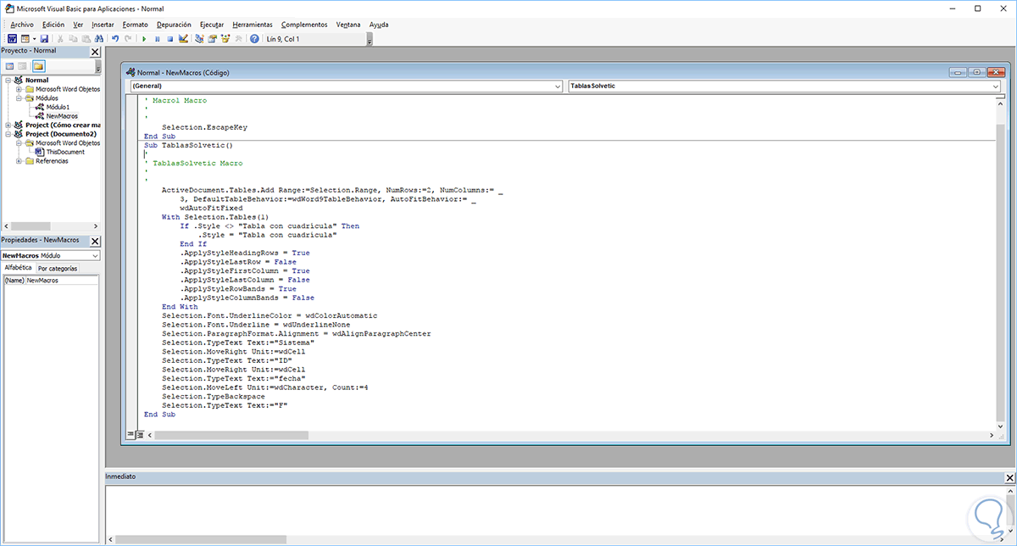1017x546 pixels.
Task: Click inside the Inmediato window
Action: [x=555, y=509]
